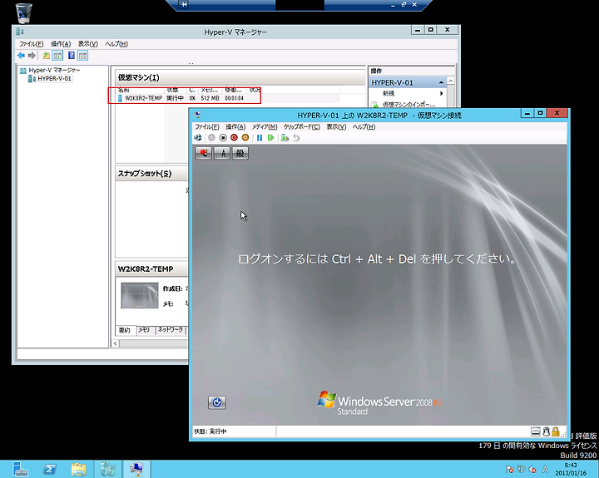Toggle the console tree pane icon
Screen dimensions: 599x478
coord(57,56)
